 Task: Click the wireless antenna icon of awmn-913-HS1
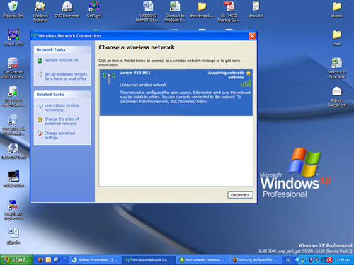click(x=109, y=78)
